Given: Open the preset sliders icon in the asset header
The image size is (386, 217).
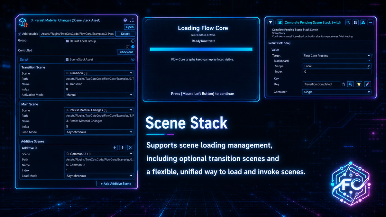Looking at the screenshot, I should point(132,20).
